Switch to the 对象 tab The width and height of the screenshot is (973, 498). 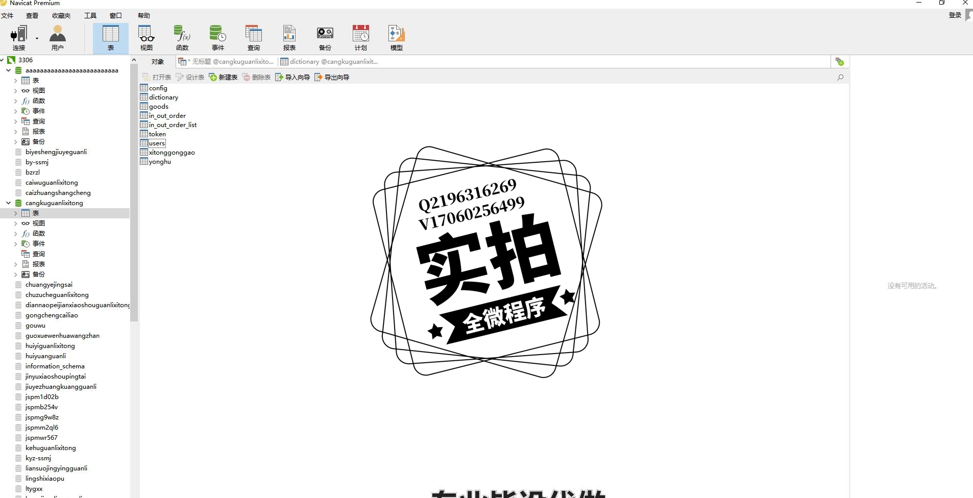pos(158,62)
